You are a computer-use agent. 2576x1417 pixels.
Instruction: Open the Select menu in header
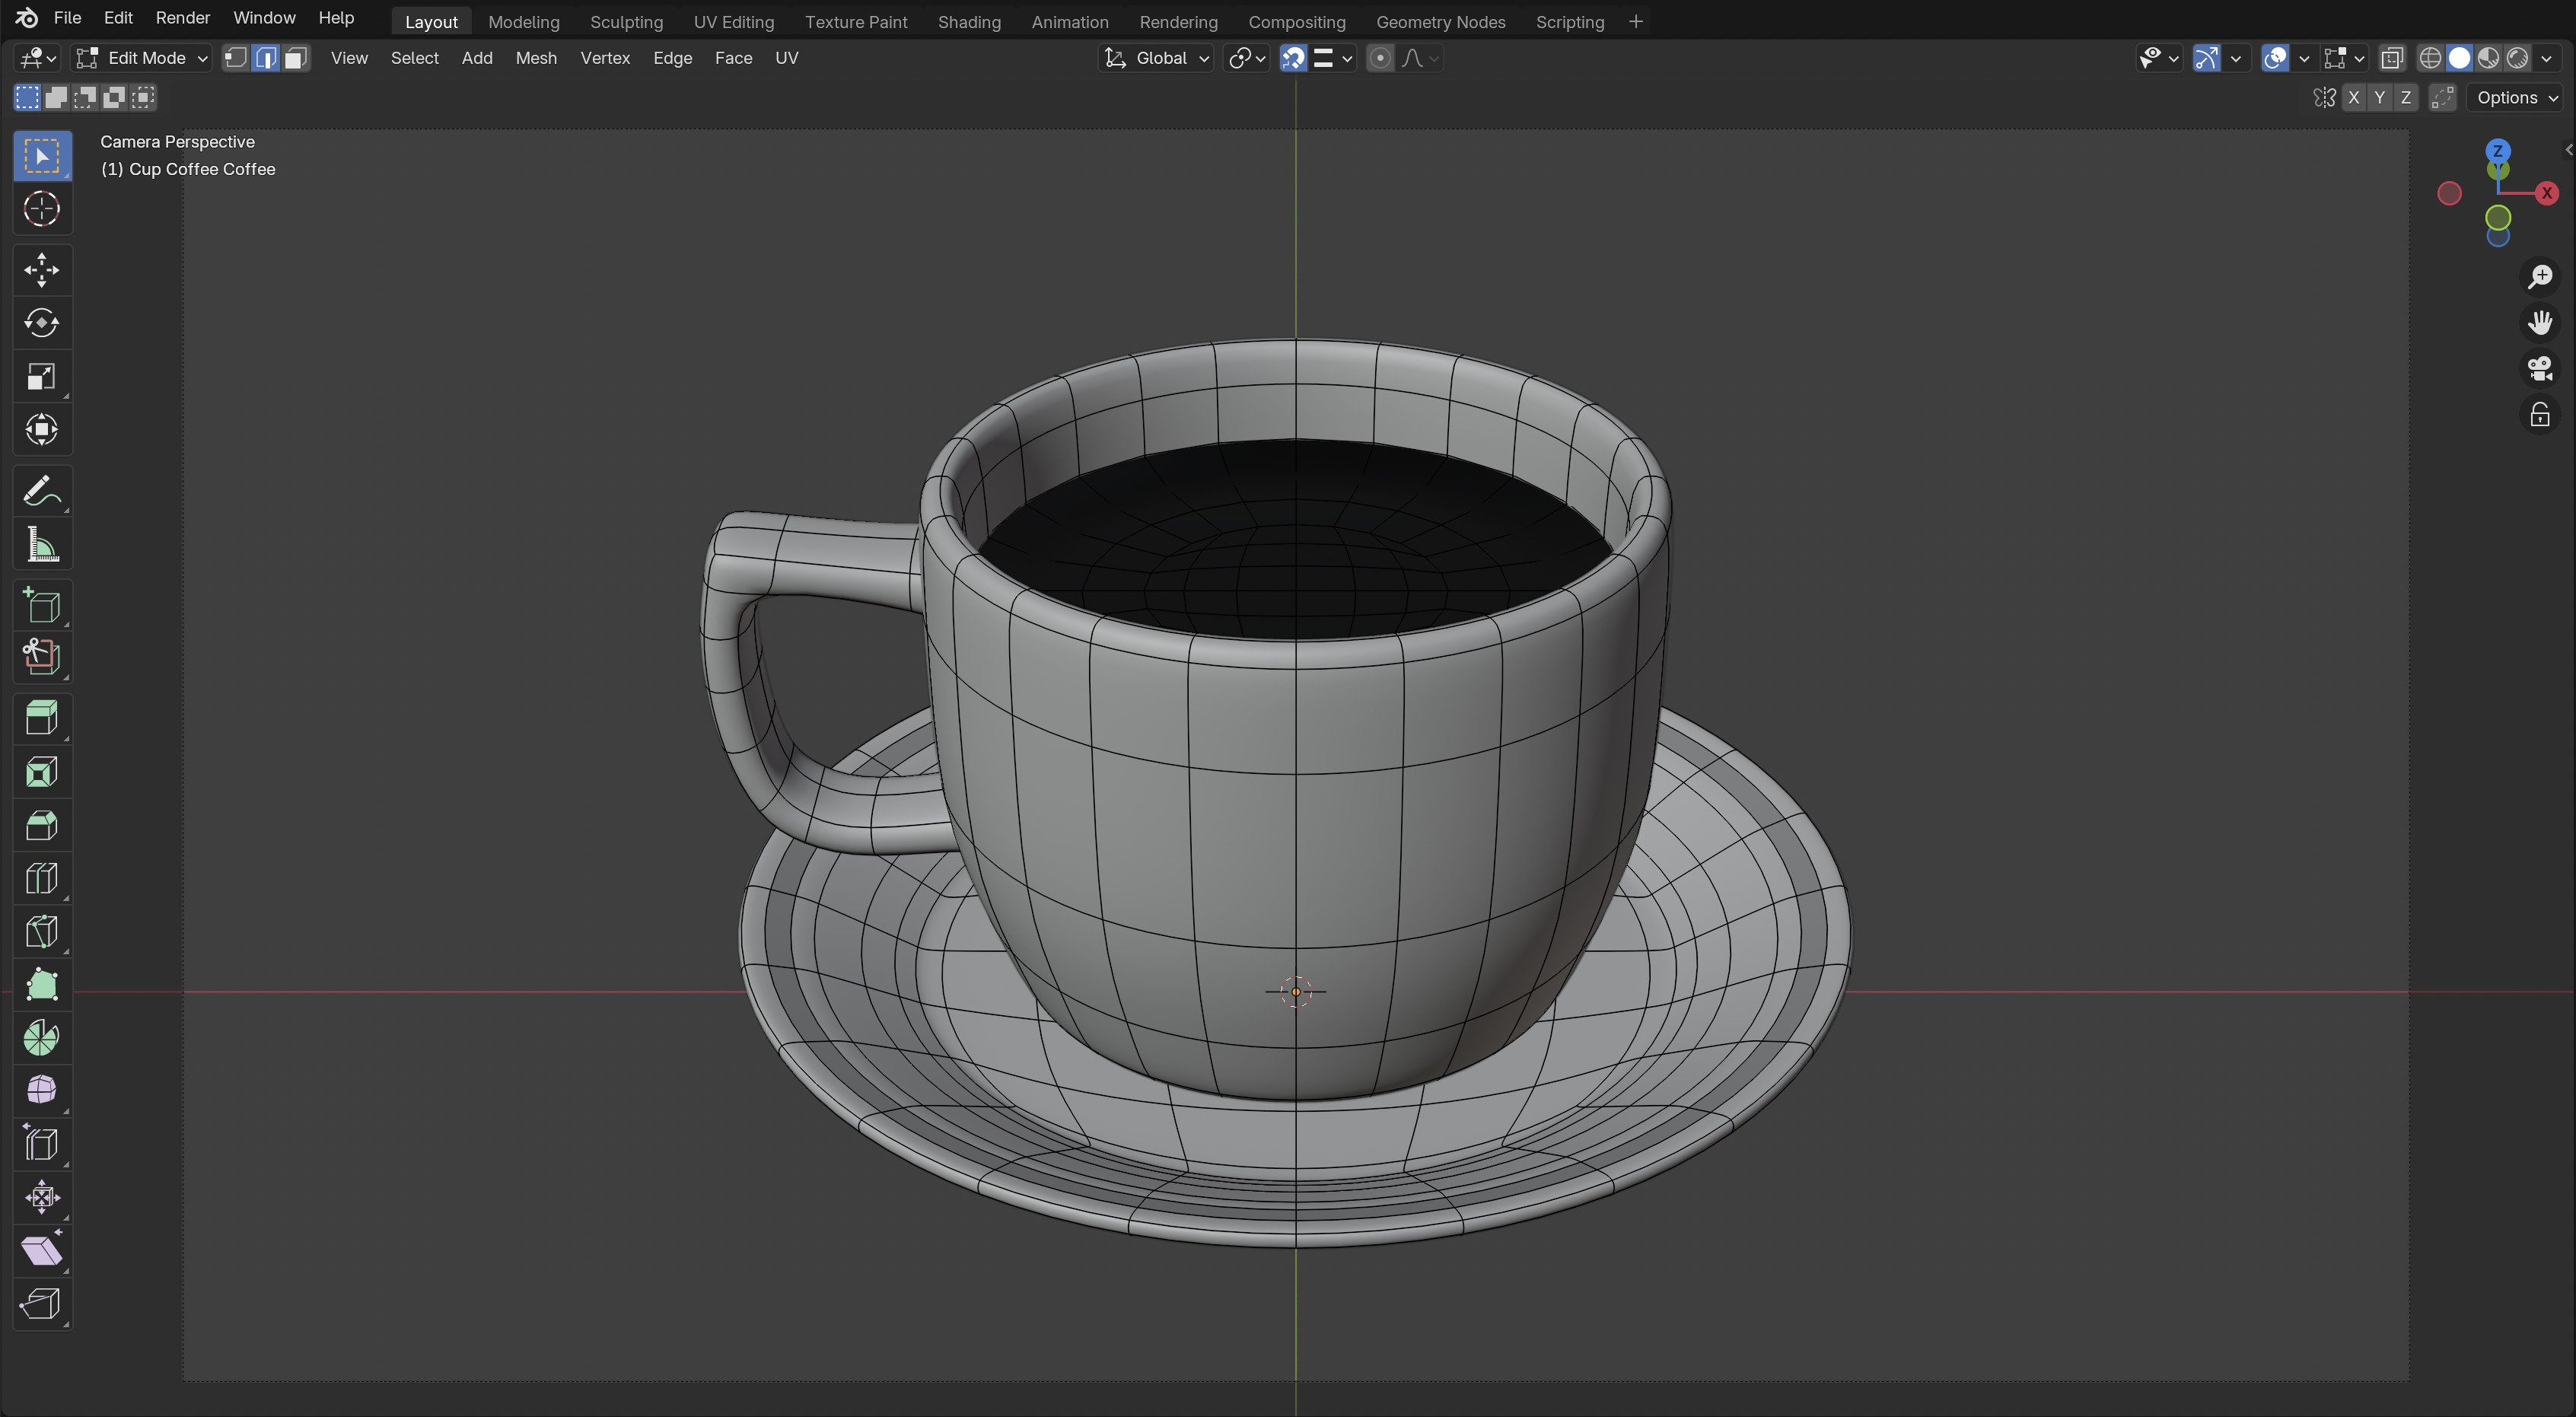pos(414,58)
